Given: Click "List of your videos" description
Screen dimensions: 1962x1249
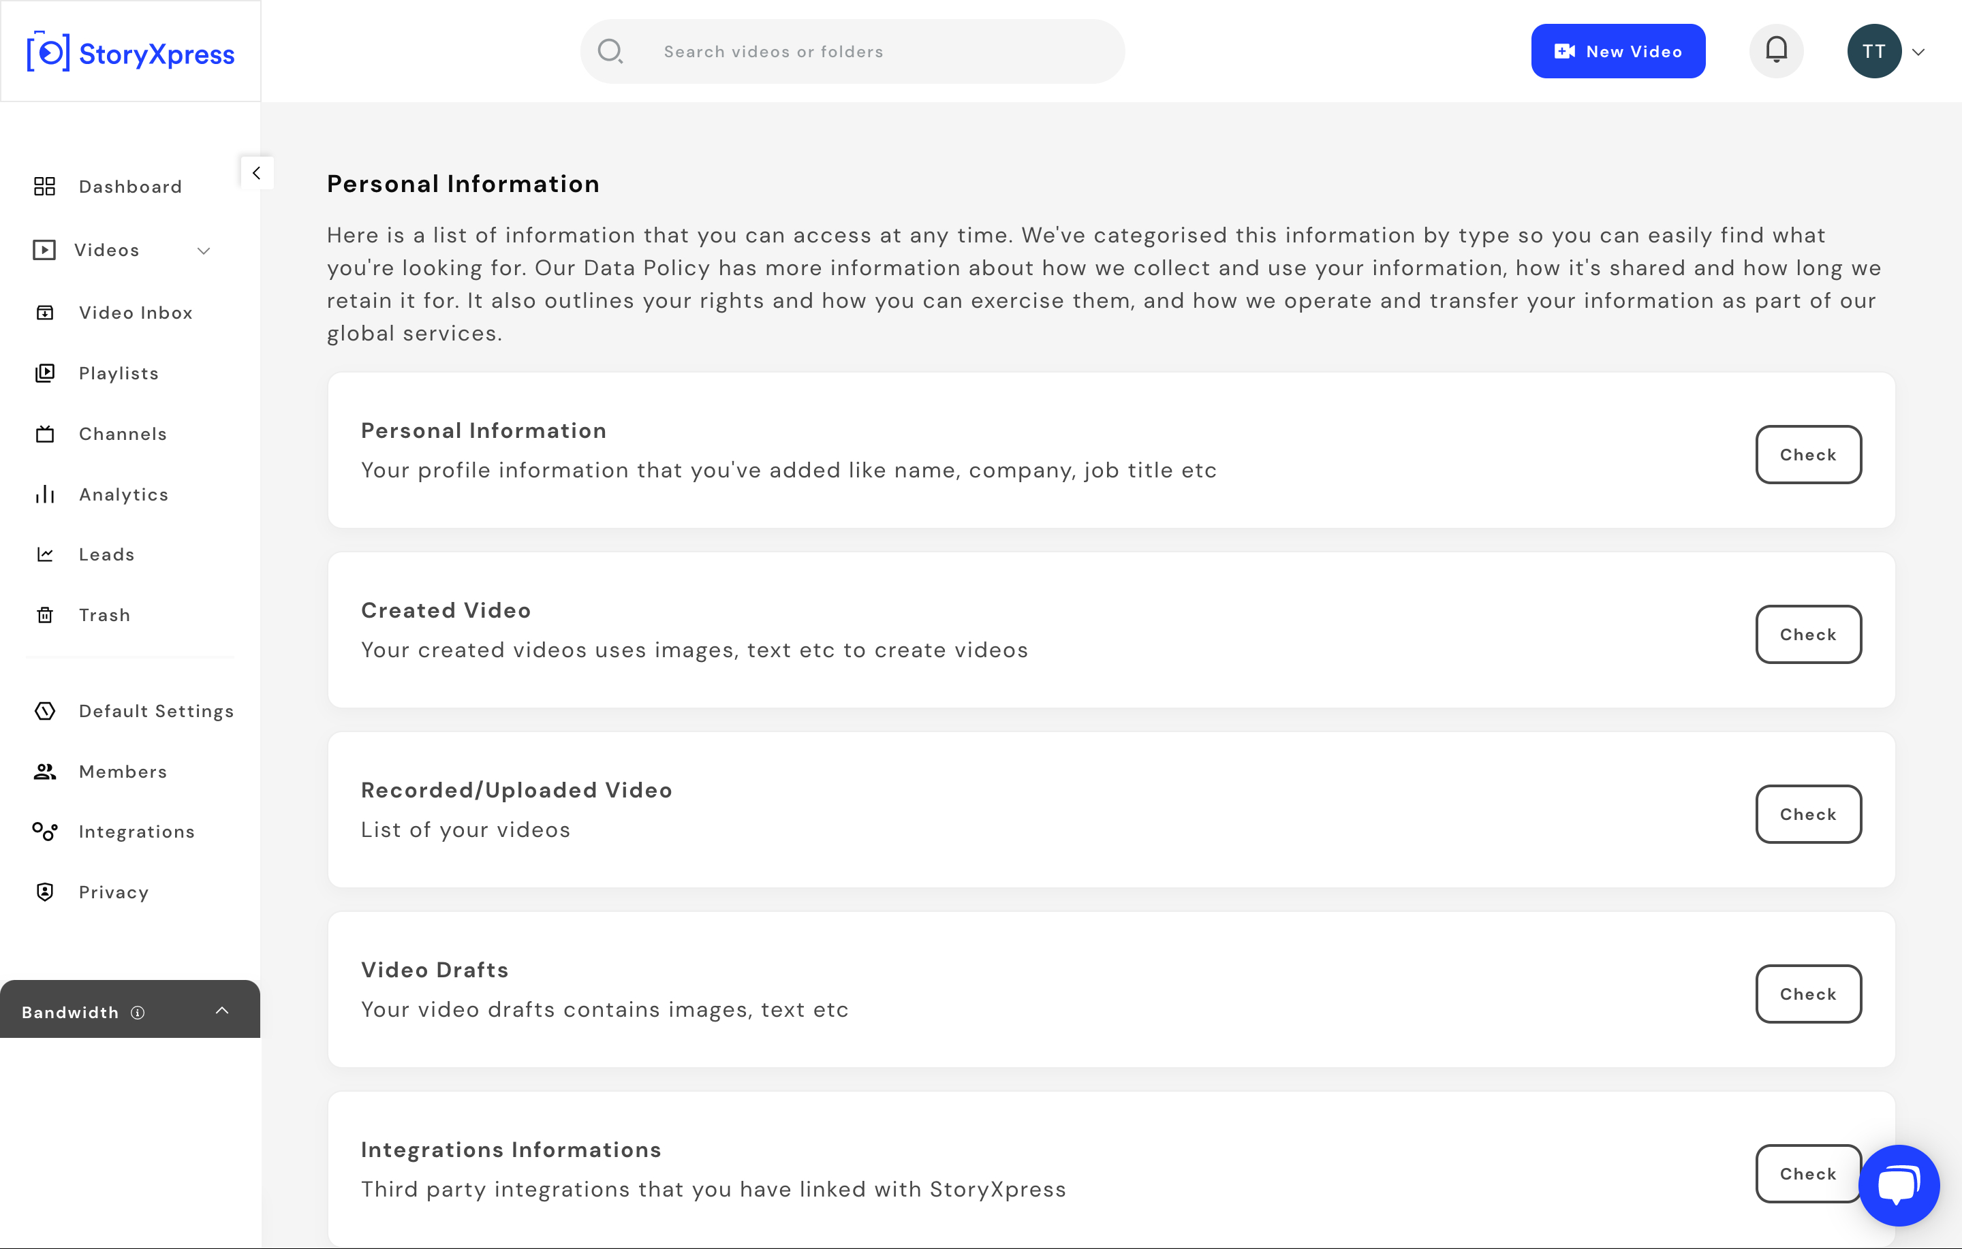Looking at the screenshot, I should [x=465, y=829].
